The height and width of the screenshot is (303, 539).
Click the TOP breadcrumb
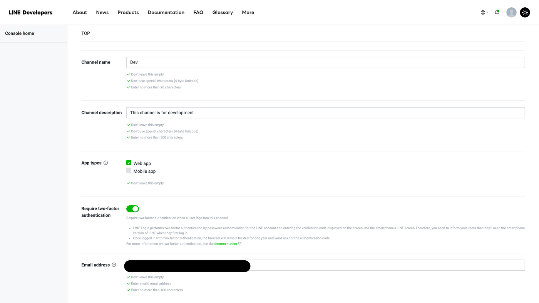(85, 33)
